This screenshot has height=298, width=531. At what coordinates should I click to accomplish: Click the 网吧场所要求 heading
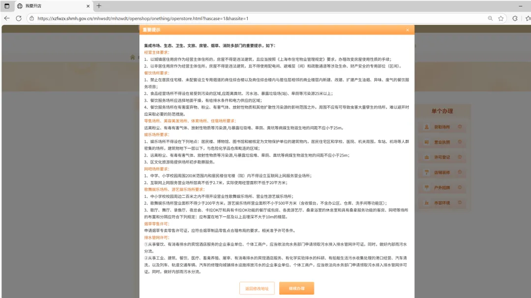[157, 169]
